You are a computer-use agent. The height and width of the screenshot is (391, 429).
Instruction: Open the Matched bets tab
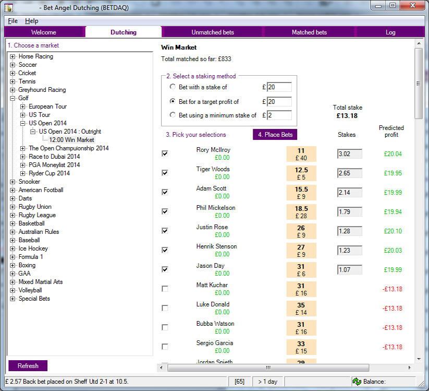(309, 32)
